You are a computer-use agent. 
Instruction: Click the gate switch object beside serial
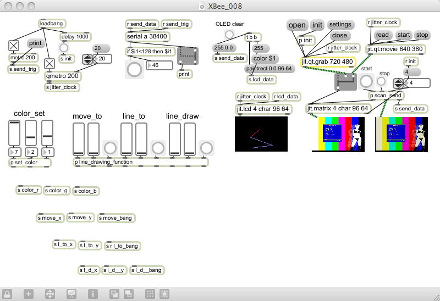(188, 56)
